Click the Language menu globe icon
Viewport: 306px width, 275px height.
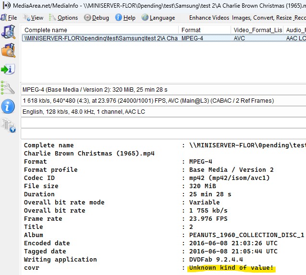(x=145, y=18)
